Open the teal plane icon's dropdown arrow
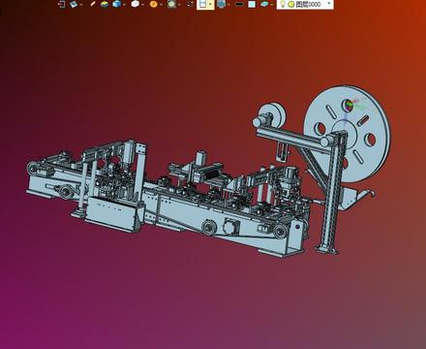Viewport: 426px width, 349px height. coord(272,5)
